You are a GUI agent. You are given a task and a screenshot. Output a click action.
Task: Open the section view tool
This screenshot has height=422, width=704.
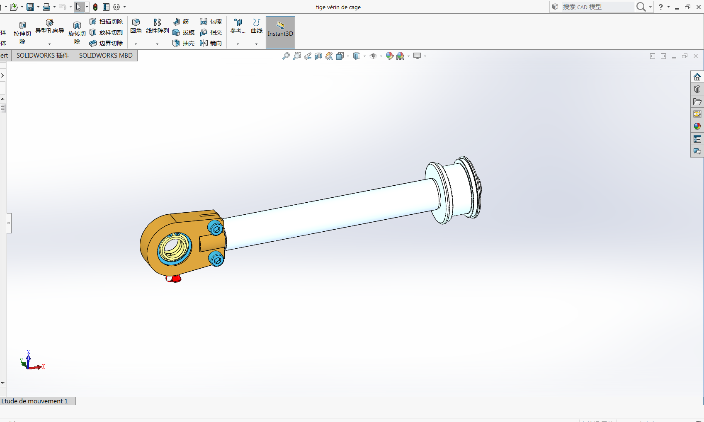point(318,56)
